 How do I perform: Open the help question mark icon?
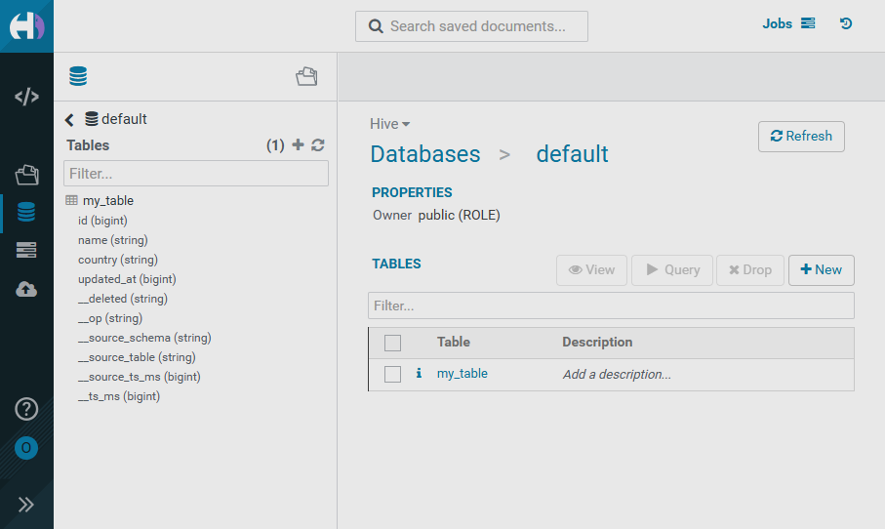click(26, 409)
